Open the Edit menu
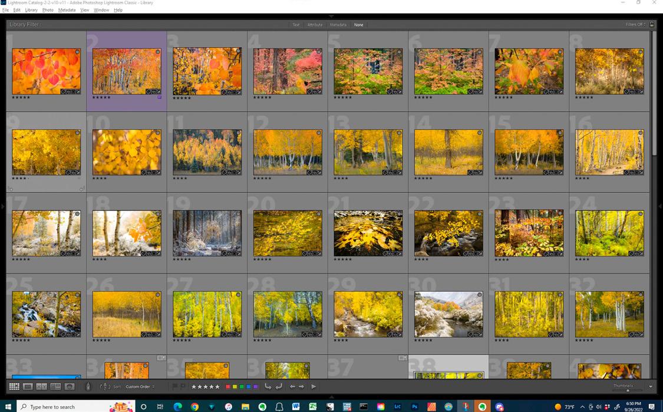 [x=17, y=10]
